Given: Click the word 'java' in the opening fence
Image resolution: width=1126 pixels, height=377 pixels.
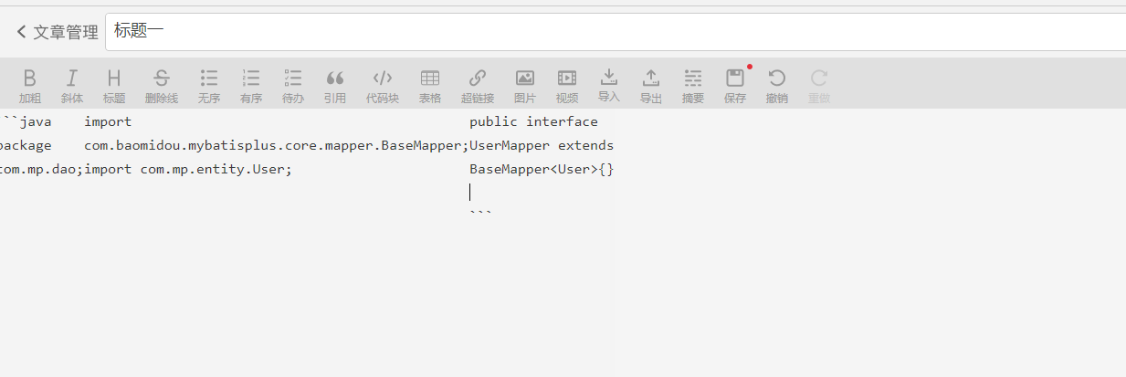Looking at the screenshot, I should [36, 121].
